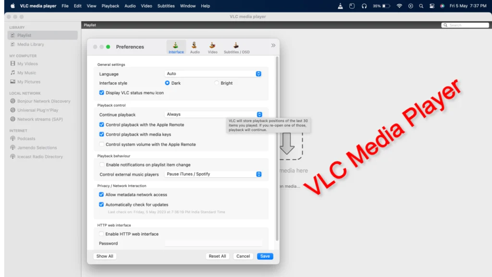
Task: Switch to the Audio preferences tab
Action: 195,48
